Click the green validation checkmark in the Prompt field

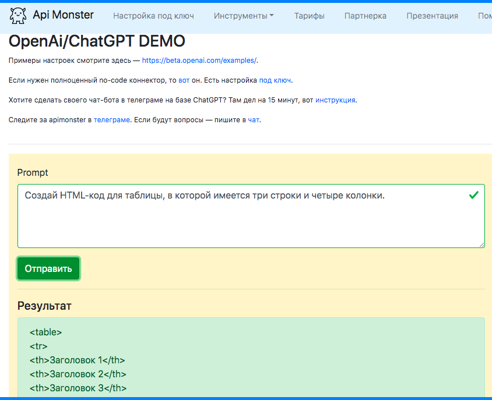pyautogui.click(x=474, y=195)
